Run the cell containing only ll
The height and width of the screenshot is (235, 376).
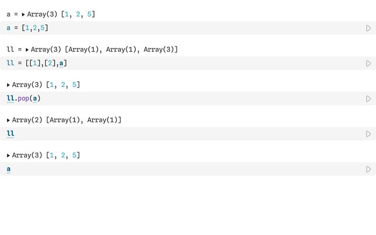368,134
